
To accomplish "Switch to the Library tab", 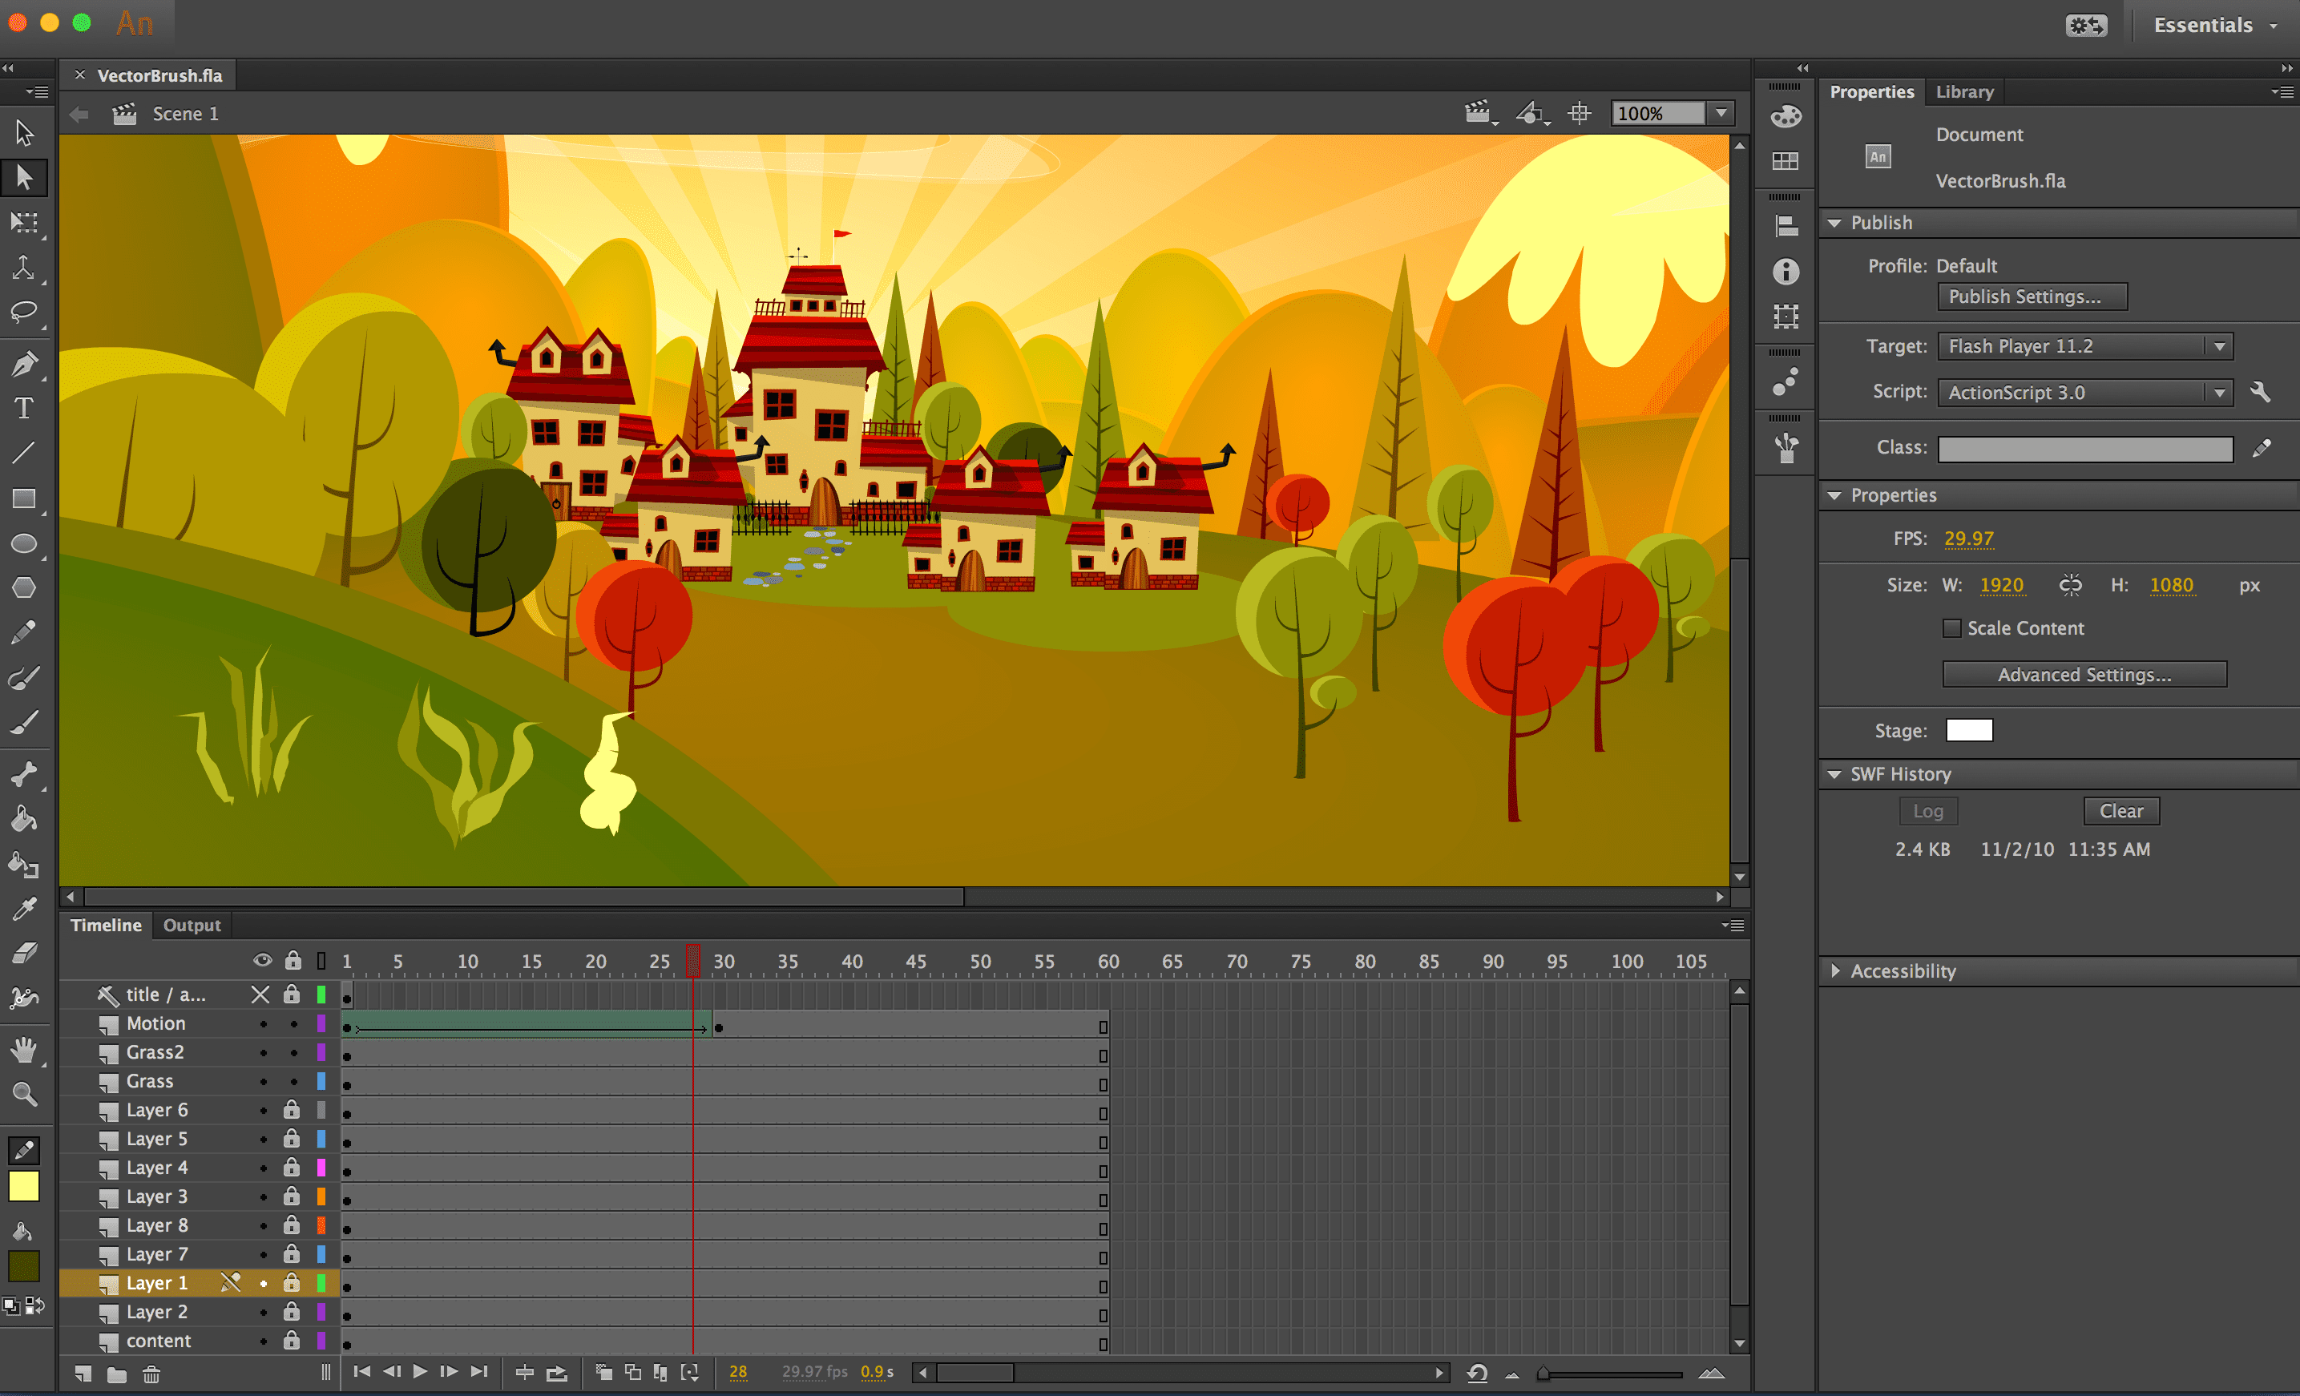I will (1964, 91).
